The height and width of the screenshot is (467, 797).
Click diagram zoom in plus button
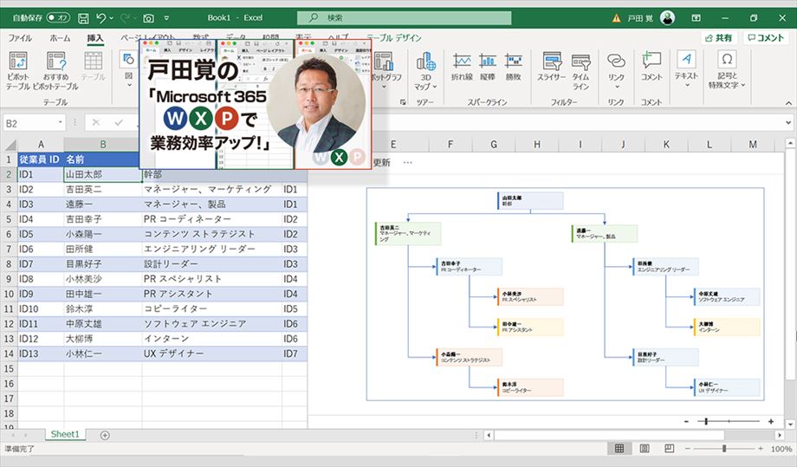point(771,422)
